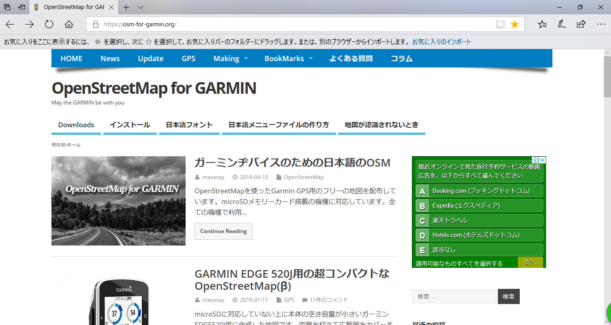Select ad option D Hotels.com

pyautogui.click(x=479, y=235)
